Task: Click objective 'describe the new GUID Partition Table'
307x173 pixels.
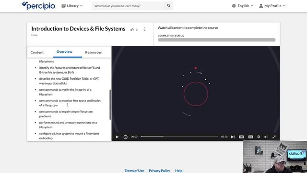Action: tap(69, 81)
